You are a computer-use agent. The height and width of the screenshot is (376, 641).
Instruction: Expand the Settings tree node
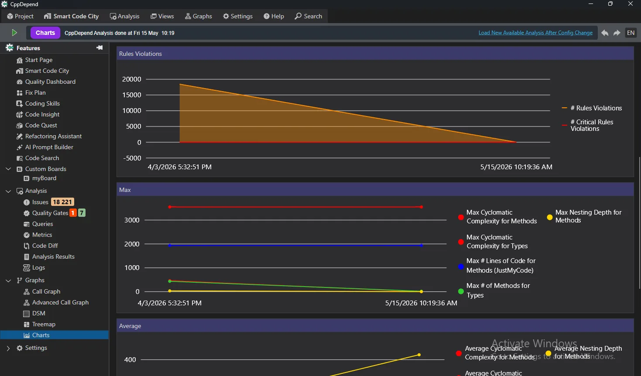coord(8,348)
